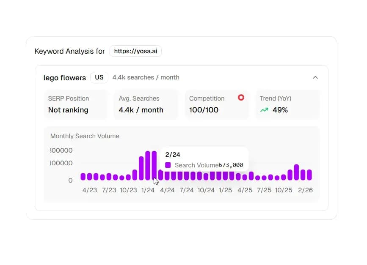Click the https://yosa.ai URL chip
Viewport: 367px width, 265px height.
point(135,51)
